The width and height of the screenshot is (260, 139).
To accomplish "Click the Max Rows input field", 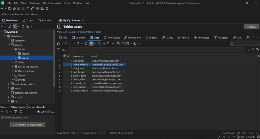I will tap(77, 133).
